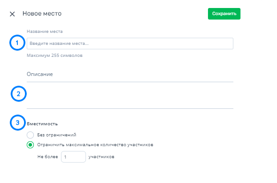Select the Без ограничений radio button
277x183 pixels.
point(30,135)
